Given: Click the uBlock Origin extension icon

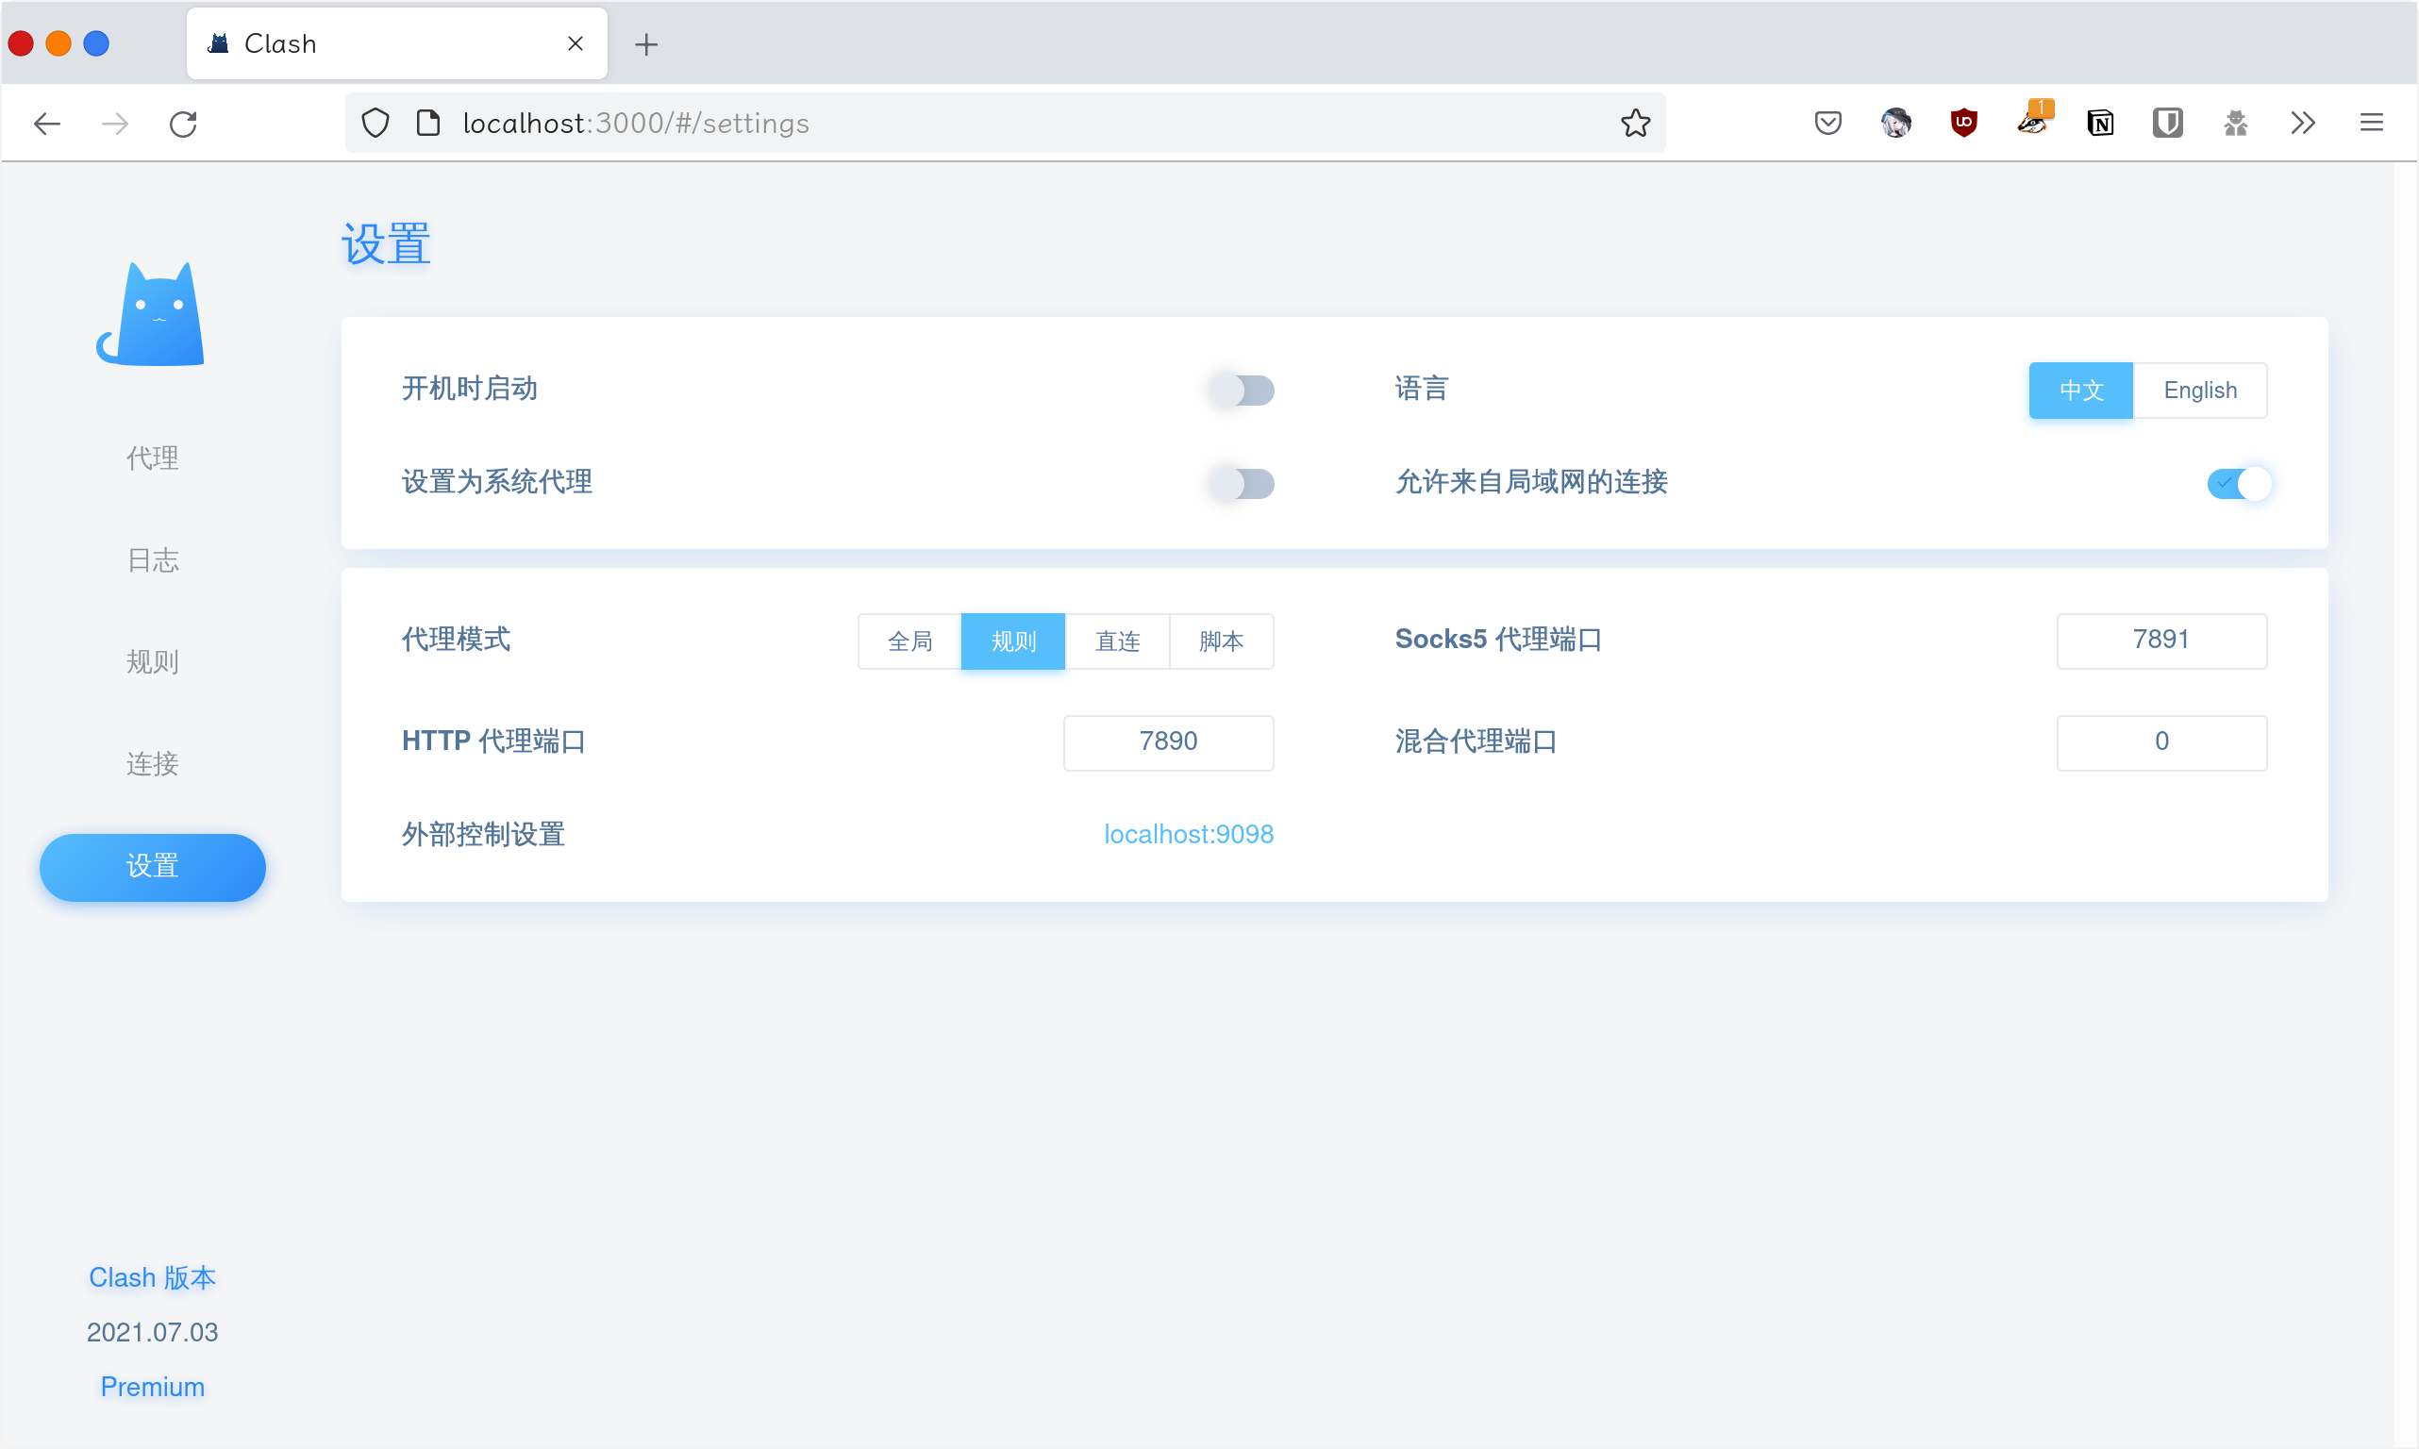Looking at the screenshot, I should (x=1964, y=123).
